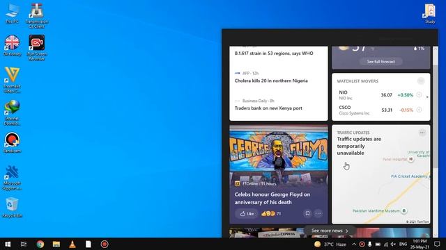Open the battery status tray icon
The width and height of the screenshot is (446, 250).
[378, 244]
